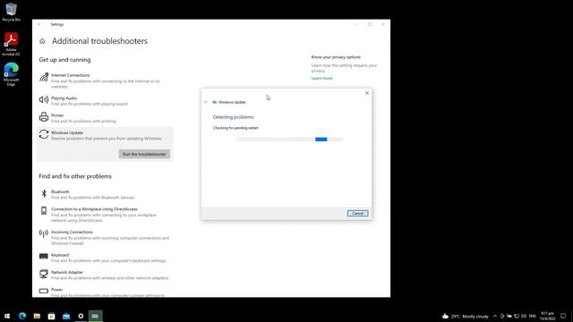Open the Learn more privacy link
Image resolution: width=573 pixels, height=322 pixels.
(x=322, y=78)
